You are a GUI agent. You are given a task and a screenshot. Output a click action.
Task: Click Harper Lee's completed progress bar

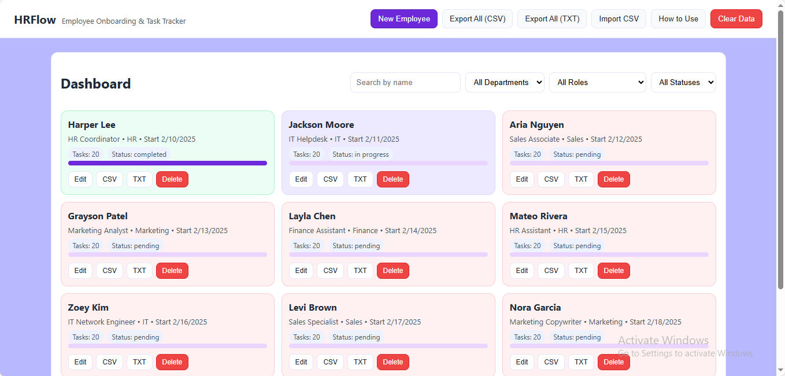(x=168, y=163)
